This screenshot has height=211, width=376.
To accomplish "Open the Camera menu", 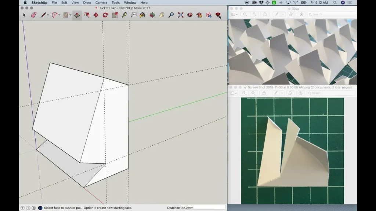I will (x=101, y=3).
